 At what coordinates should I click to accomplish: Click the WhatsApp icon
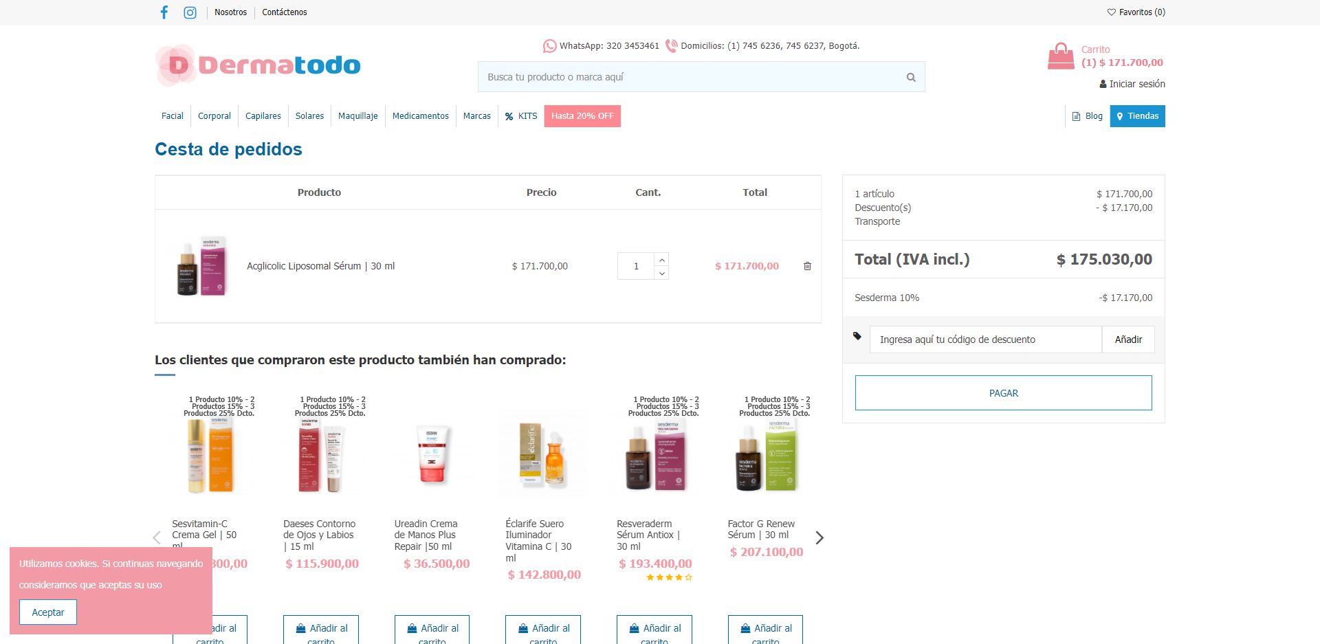tap(549, 46)
